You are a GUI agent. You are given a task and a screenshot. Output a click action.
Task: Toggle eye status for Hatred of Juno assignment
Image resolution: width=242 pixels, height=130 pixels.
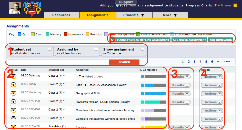coord(13,76)
